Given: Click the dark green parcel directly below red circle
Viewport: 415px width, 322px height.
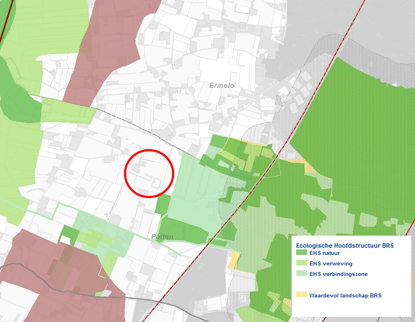Looking at the screenshot, I should (163, 204).
